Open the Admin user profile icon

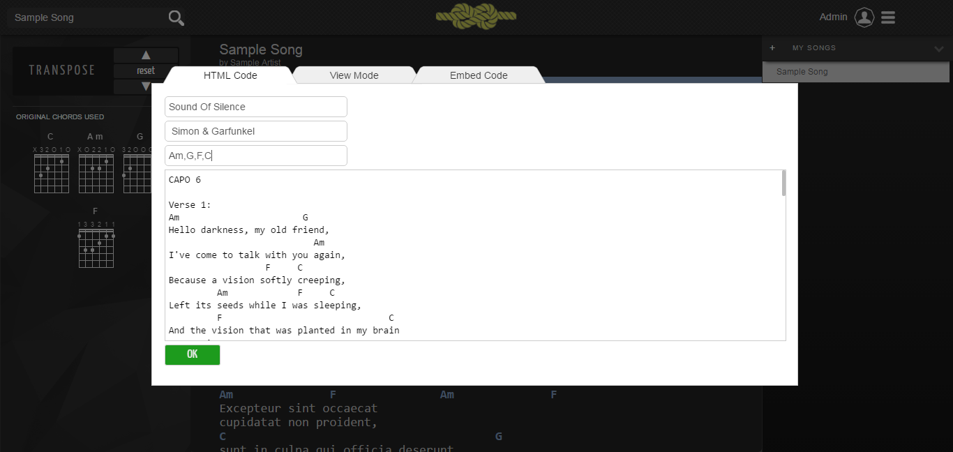pyautogui.click(x=864, y=17)
